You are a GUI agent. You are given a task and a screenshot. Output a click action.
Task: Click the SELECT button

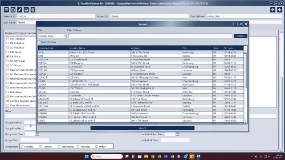[142, 128]
